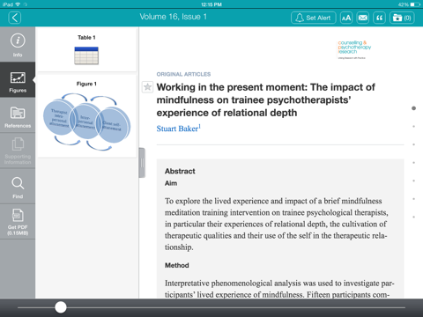The width and height of the screenshot is (423, 317).
Task: Select the Figures sidebar tab
Action: pyautogui.click(x=18, y=80)
